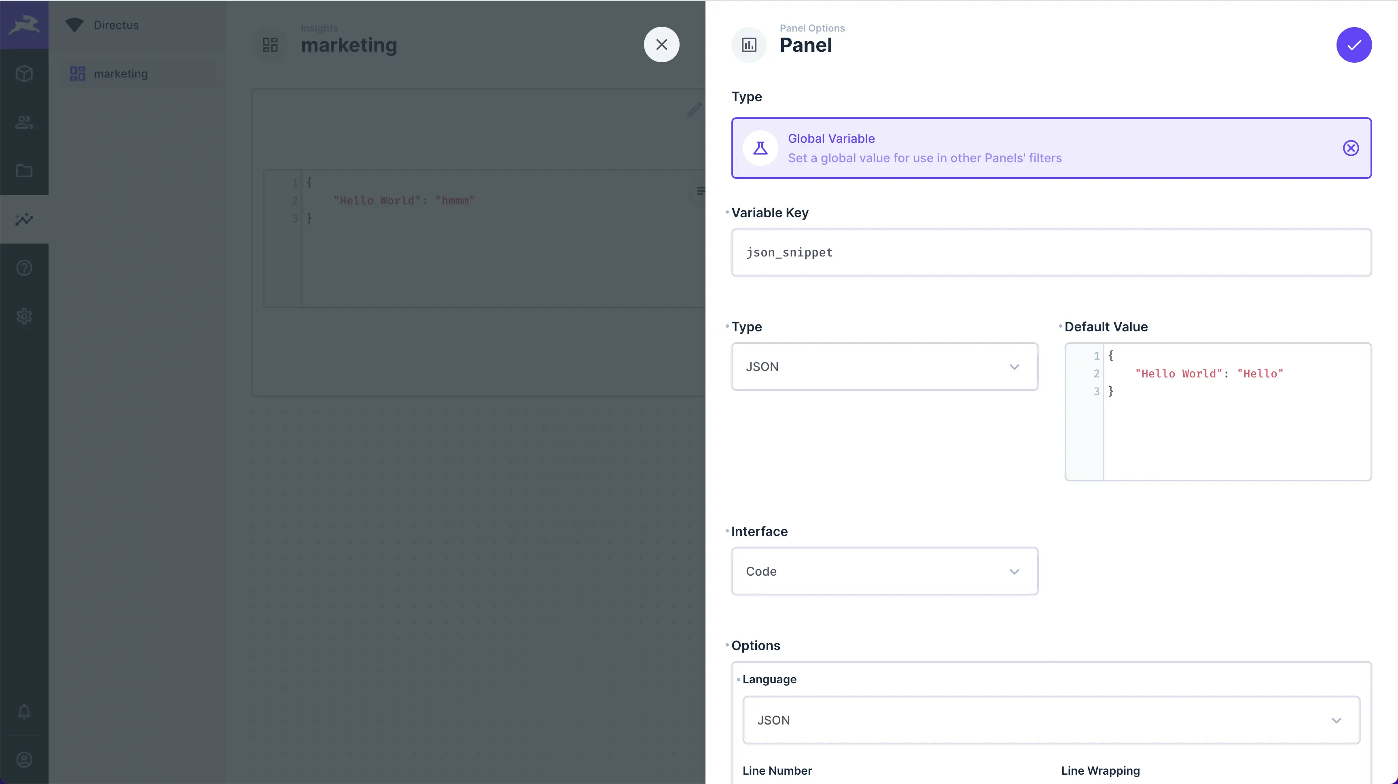Expand the variable Type JSON dropdown
Image resolution: width=1398 pixels, height=784 pixels.
point(884,367)
